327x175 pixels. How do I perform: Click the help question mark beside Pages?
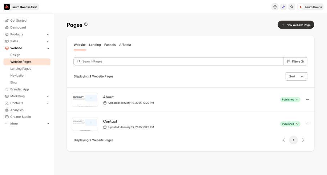tap(86, 24)
